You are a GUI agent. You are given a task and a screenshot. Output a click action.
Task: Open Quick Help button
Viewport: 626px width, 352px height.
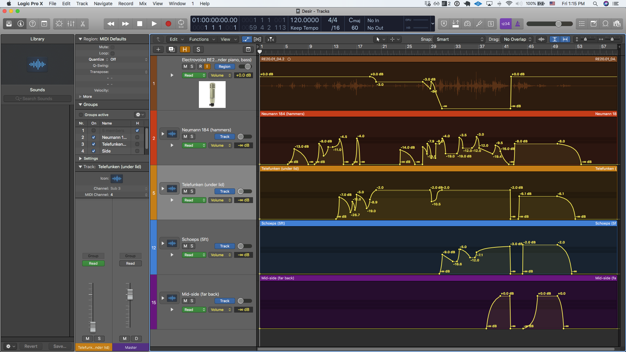(32, 24)
